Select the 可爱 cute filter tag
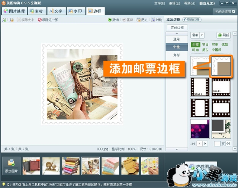 (x=215, y=44)
